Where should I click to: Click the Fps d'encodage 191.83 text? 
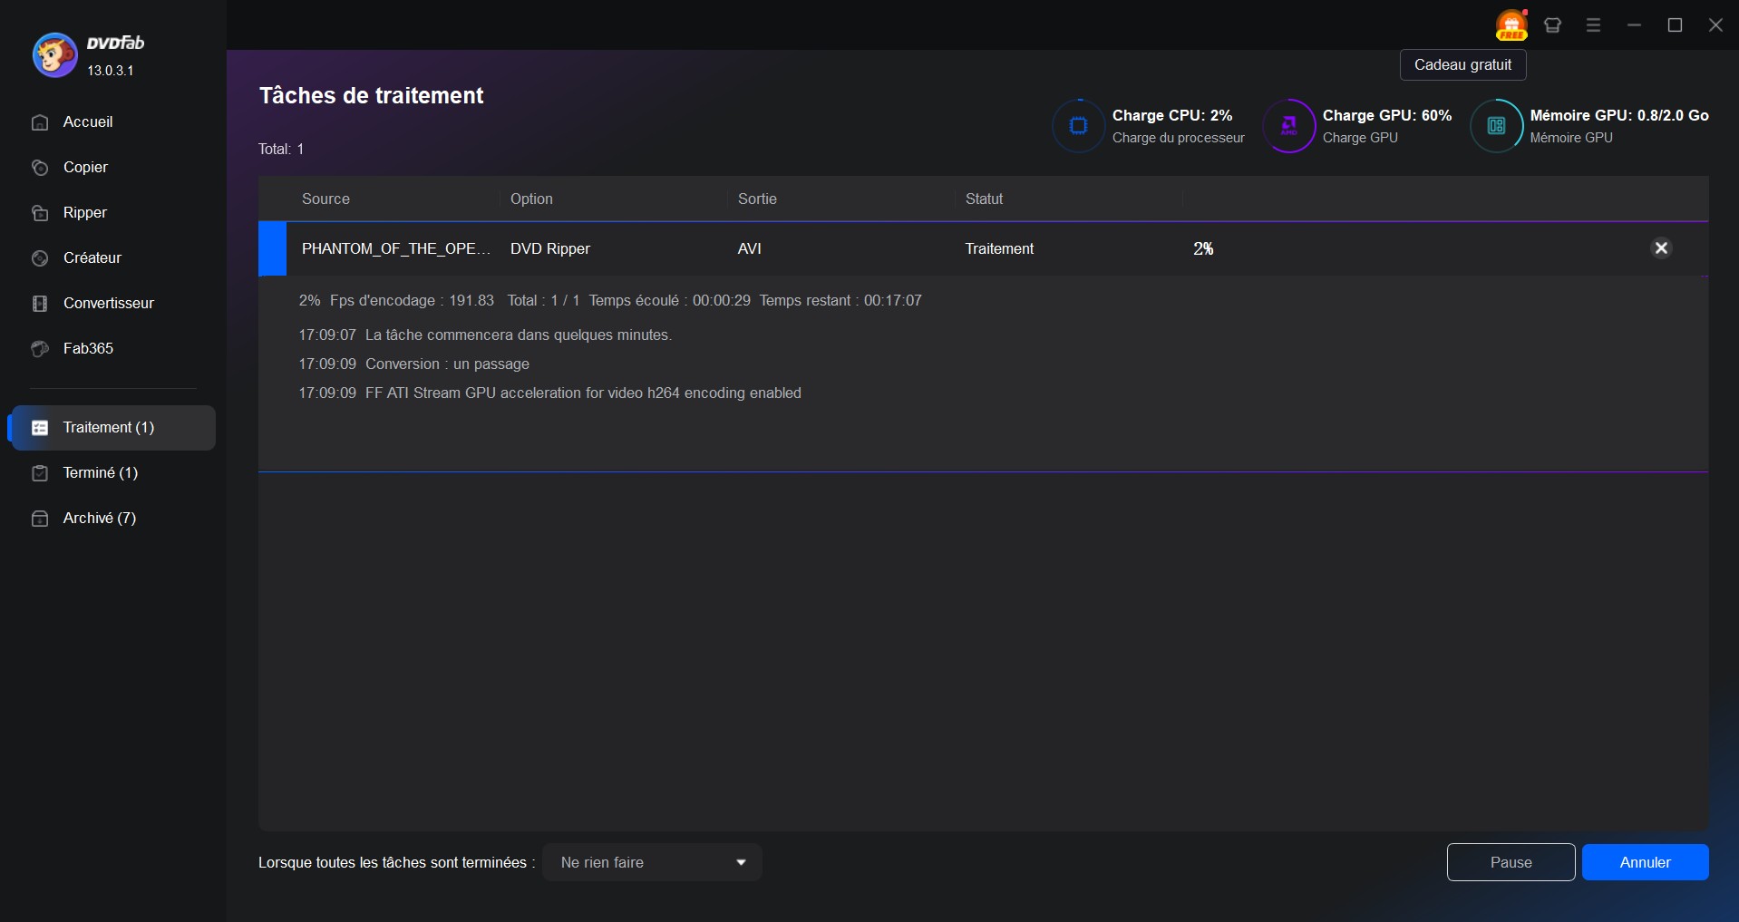(412, 300)
